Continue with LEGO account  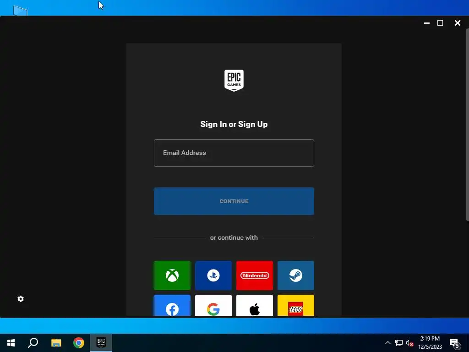tap(296, 305)
